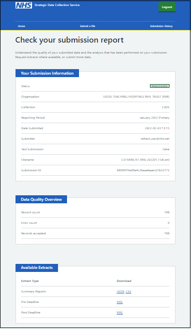Download the Post Deadline XML extract

(x=120, y=312)
